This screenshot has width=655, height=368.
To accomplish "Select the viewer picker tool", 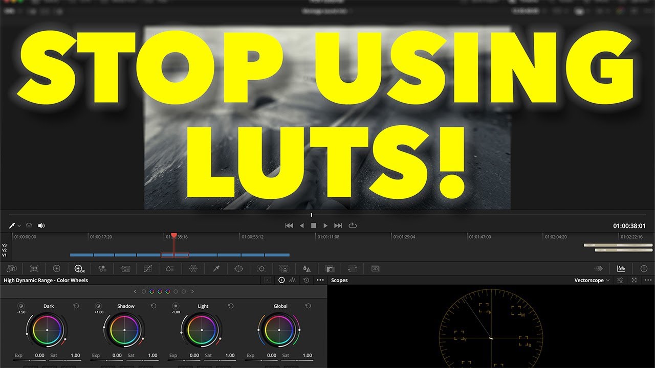I will tap(11, 225).
